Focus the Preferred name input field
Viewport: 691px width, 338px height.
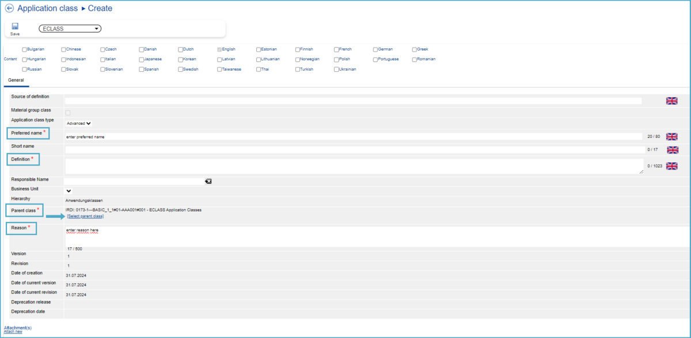pyautogui.click(x=354, y=137)
